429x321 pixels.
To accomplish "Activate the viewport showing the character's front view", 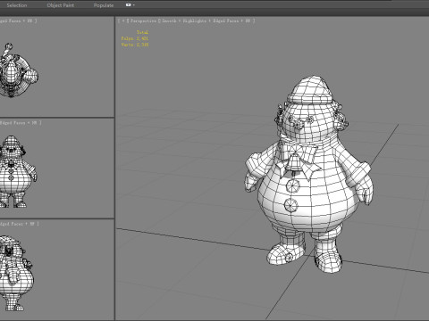I will pos(56,169).
